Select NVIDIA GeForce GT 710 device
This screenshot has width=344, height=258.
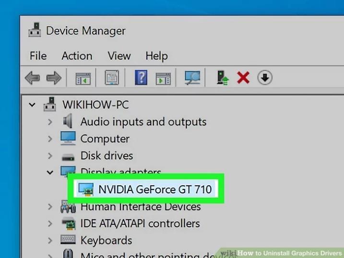(x=146, y=189)
